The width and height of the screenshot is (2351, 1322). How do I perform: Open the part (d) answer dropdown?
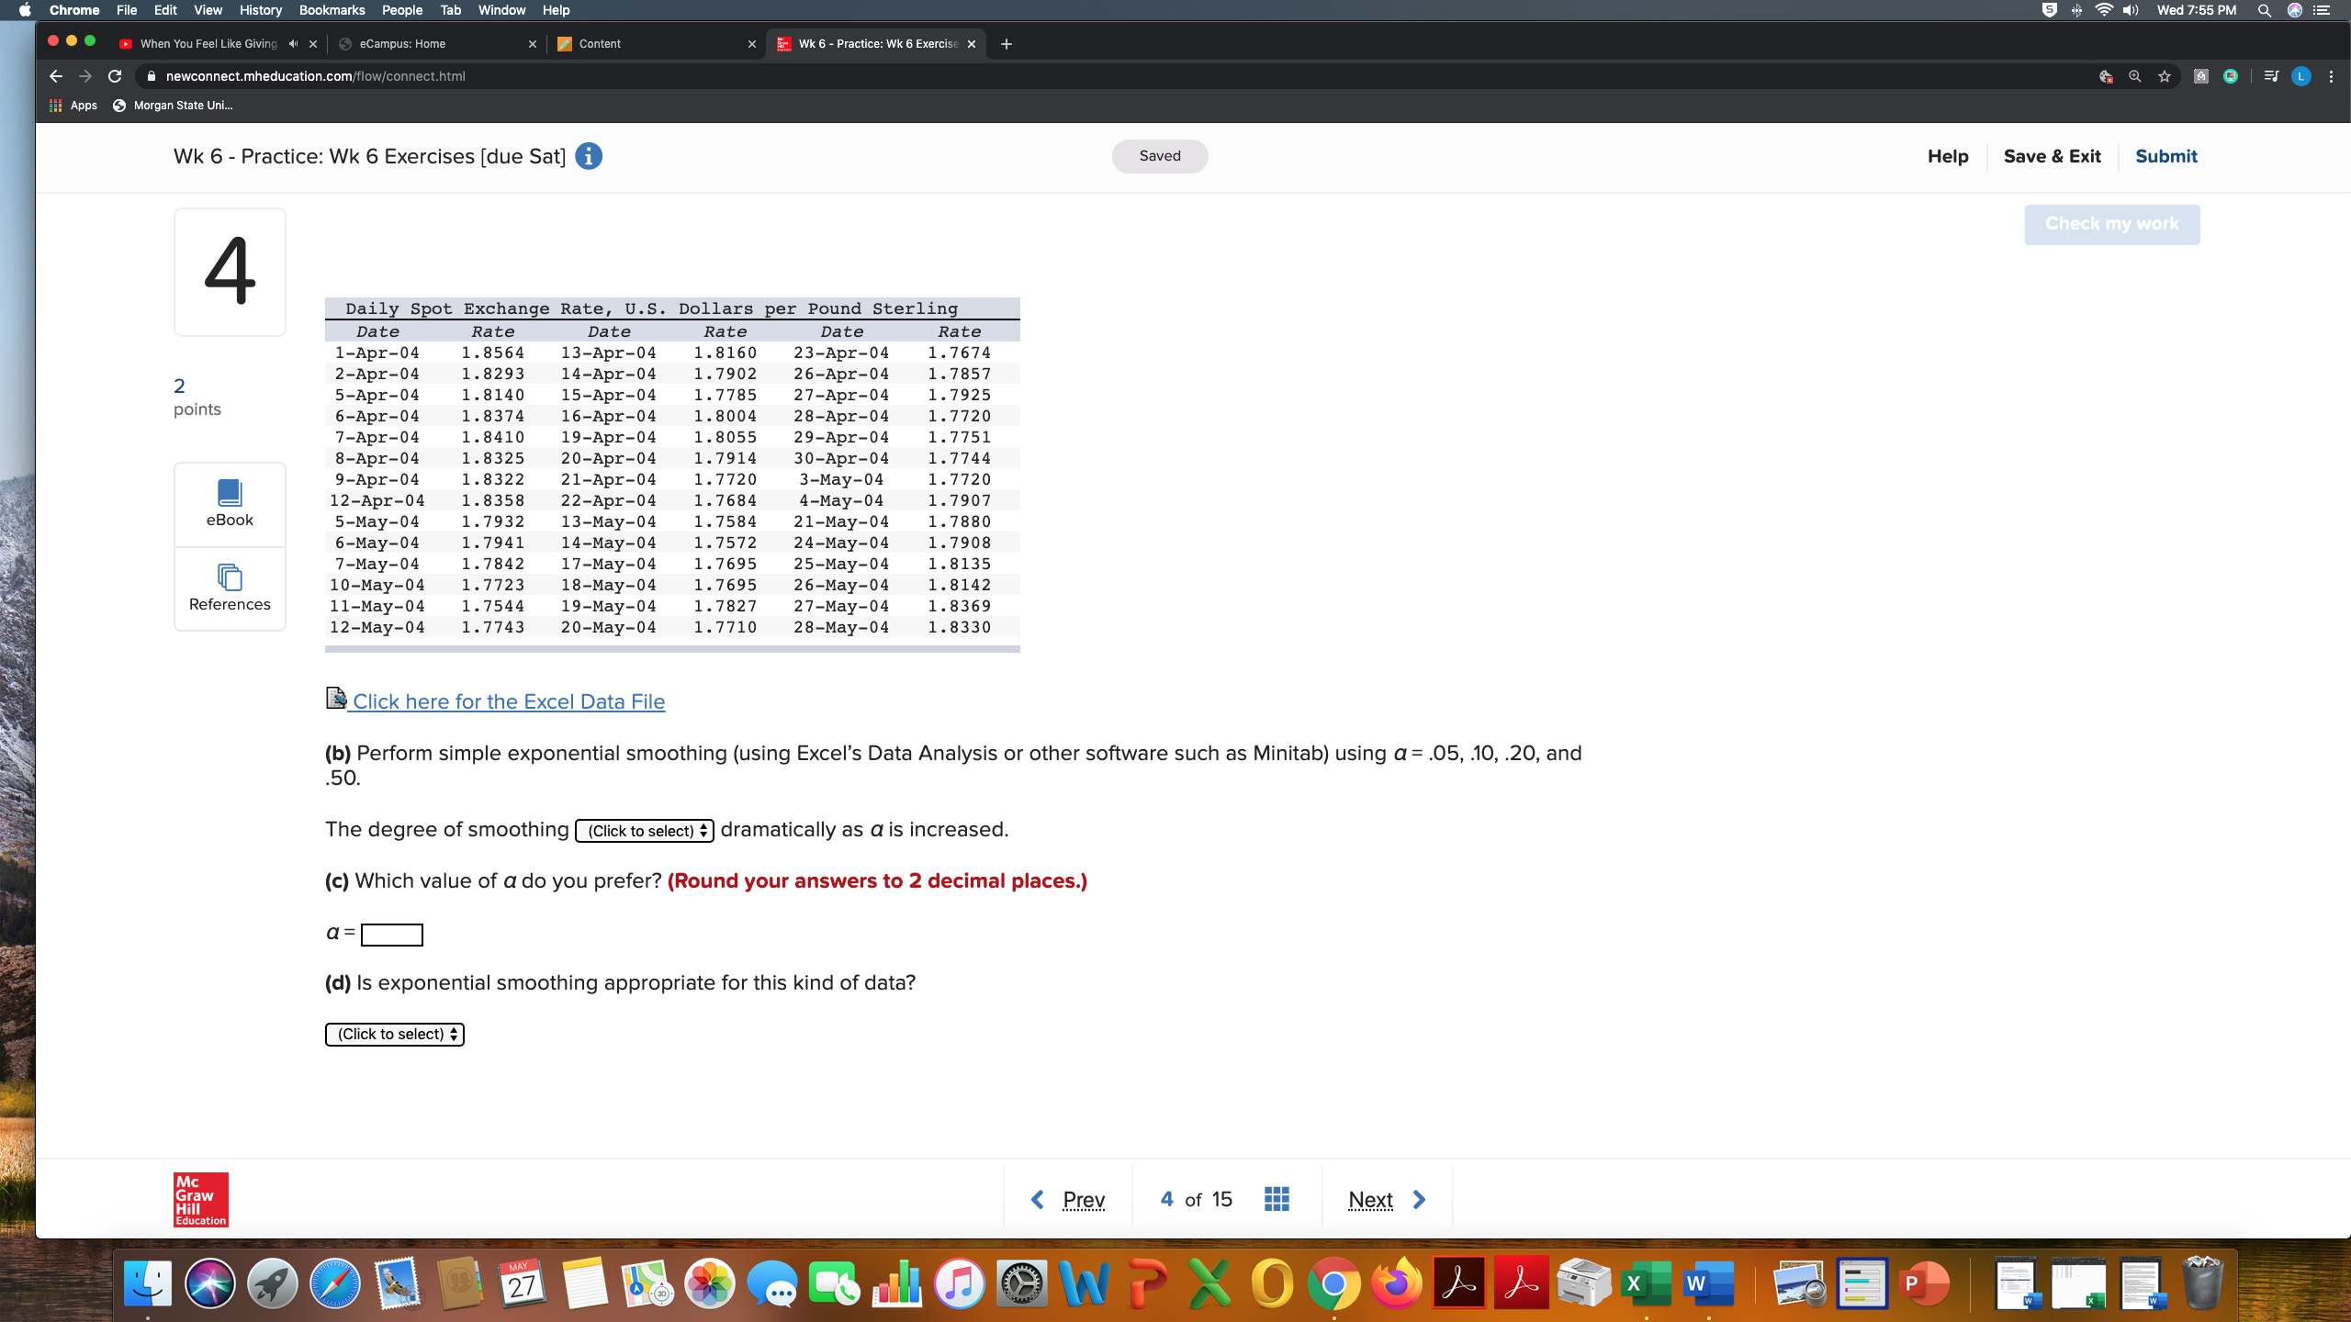click(395, 1035)
